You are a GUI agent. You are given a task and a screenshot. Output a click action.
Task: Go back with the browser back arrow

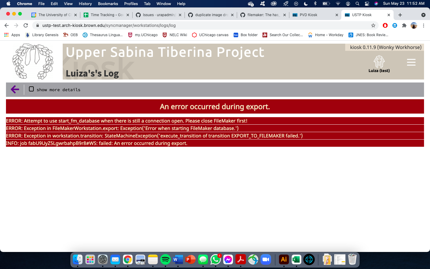click(7, 25)
